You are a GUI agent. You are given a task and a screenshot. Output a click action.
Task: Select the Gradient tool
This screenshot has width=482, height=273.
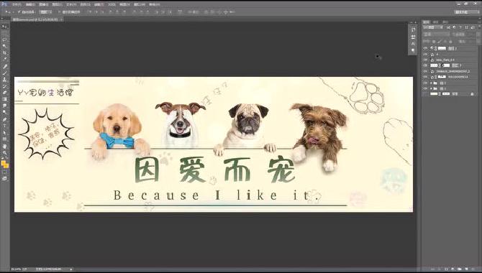click(4, 99)
